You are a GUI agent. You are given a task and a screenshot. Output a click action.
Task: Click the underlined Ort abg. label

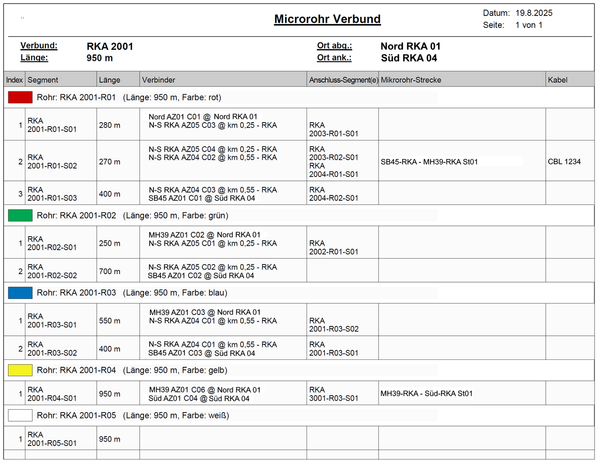coord(334,46)
